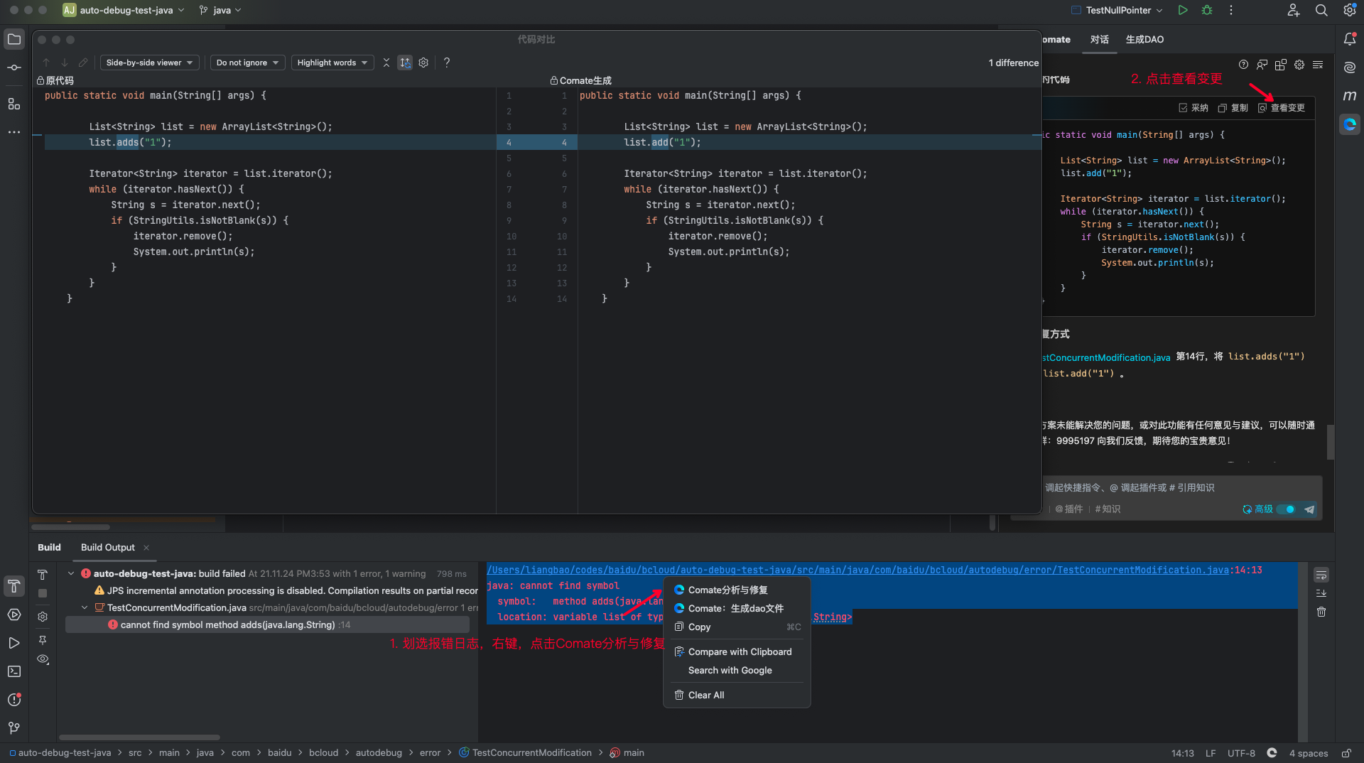This screenshot has width=1364, height=763.
Task: Open the Side-by-side viewer dropdown
Action: pyautogui.click(x=149, y=63)
